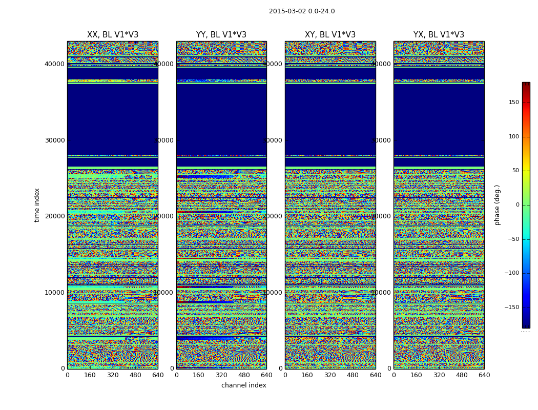Click colorbar tick label "100"
The width and height of the screenshot is (538, 410).
point(514,136)
